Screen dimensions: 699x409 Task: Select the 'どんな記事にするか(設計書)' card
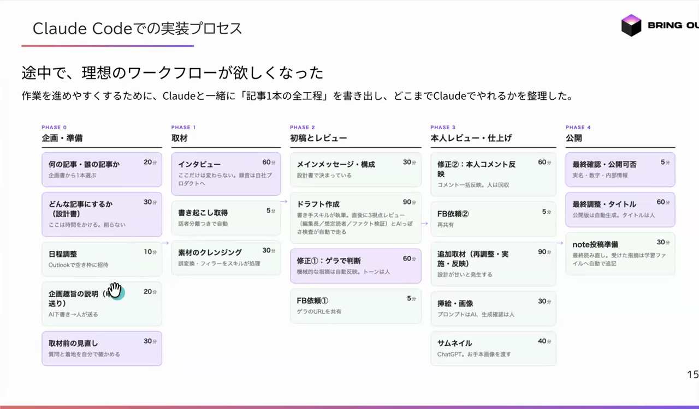tap(102, 214)
